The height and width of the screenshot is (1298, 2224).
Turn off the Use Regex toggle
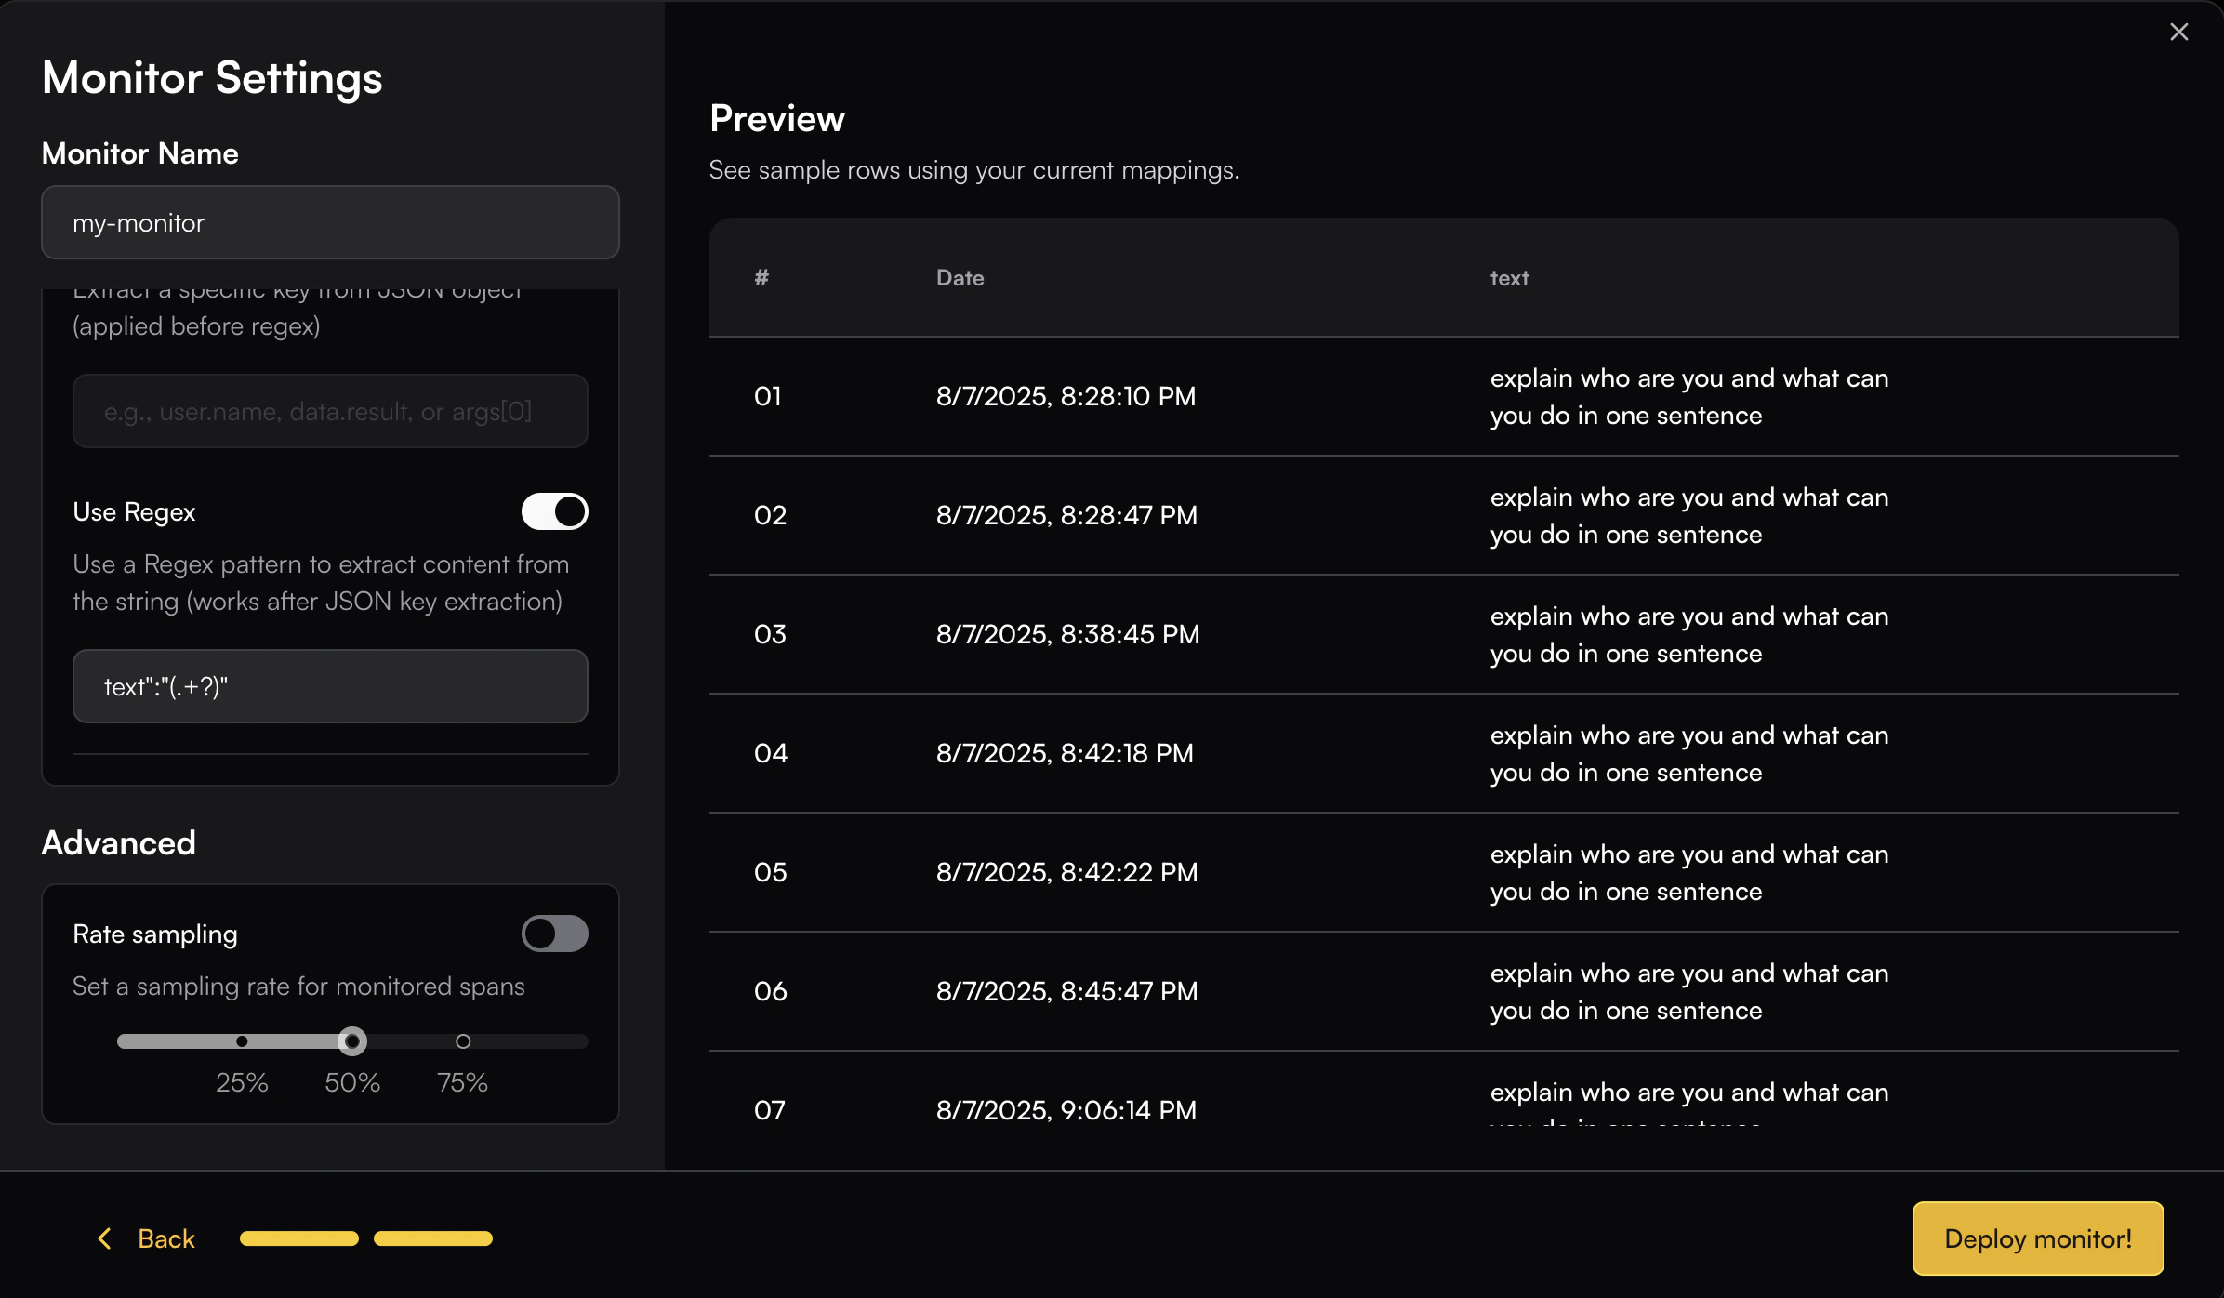click(x=554, y=511)
